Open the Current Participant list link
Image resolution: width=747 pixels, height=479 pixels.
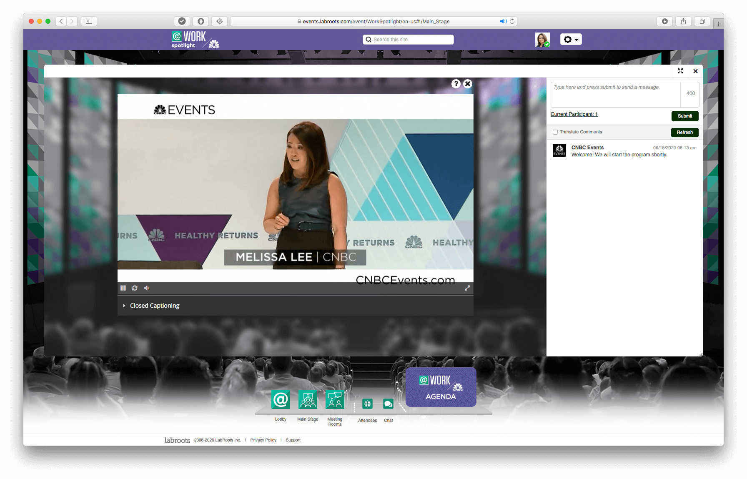(574, 114)
